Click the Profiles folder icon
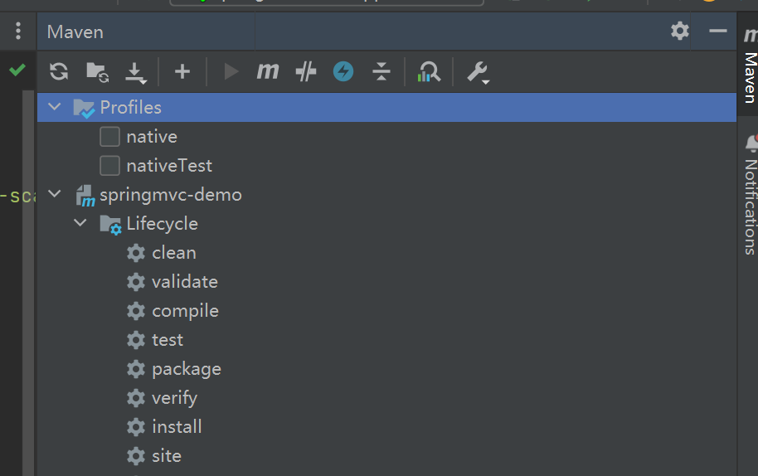The height and width of the screenshot is (476, 758). click(84, 109)
